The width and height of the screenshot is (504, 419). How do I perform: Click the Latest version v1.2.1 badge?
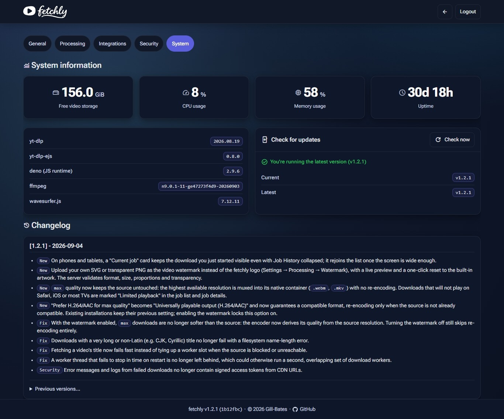(463, 193)
